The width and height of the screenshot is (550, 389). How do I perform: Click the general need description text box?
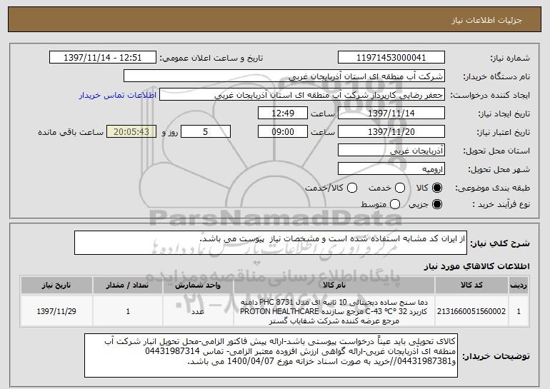pyautogui.click(x=271, y=243)
